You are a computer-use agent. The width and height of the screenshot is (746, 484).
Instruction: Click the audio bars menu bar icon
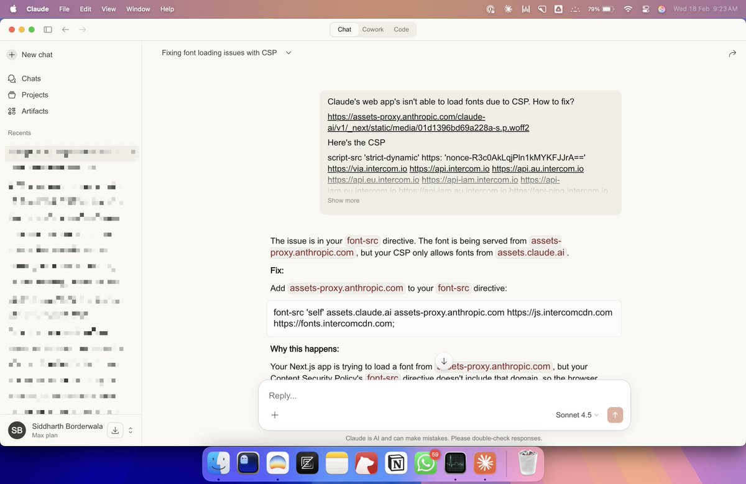[526, 9]
